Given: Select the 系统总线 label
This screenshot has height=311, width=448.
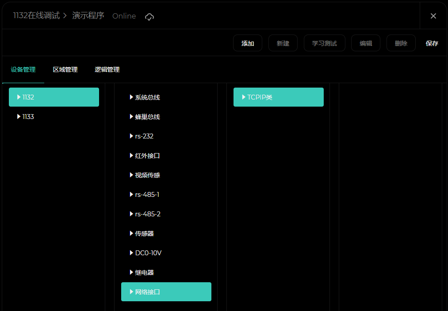Looking at the screenshot, I should (x=147, y=97).
